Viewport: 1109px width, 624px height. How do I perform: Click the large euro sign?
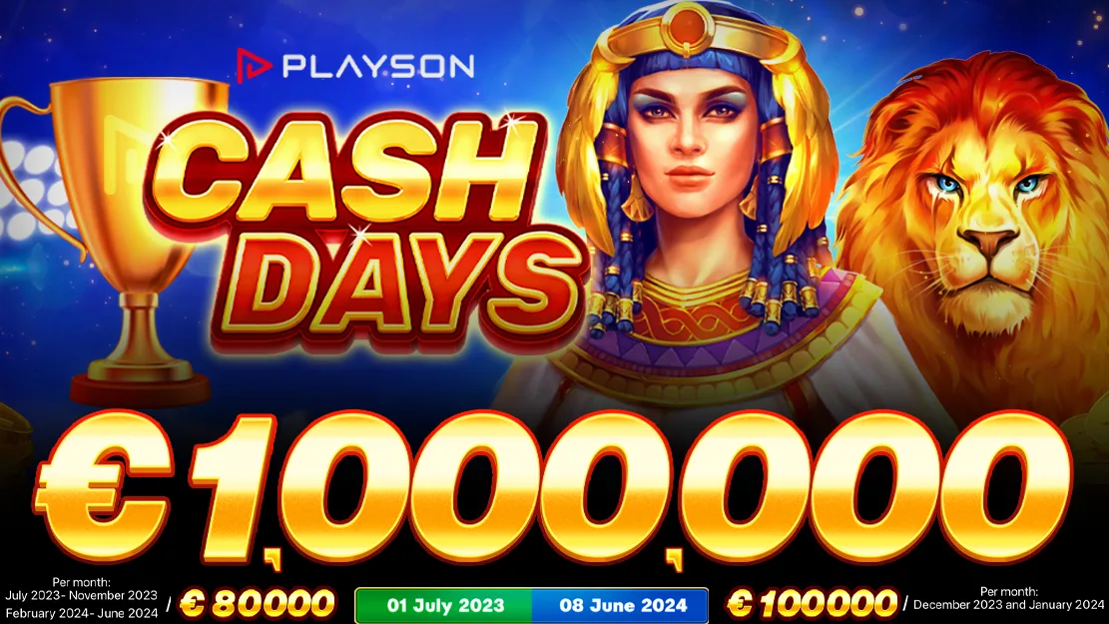point(105,489)
